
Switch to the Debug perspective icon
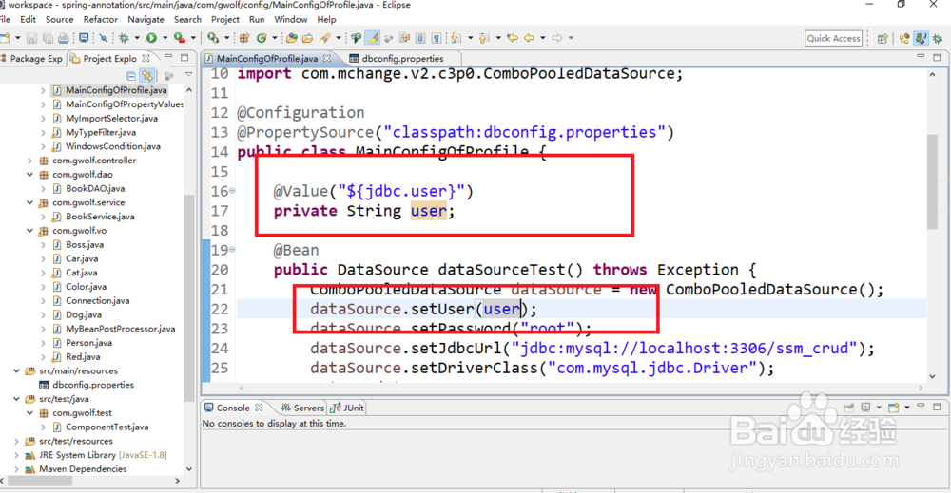(x=938, y=38)
